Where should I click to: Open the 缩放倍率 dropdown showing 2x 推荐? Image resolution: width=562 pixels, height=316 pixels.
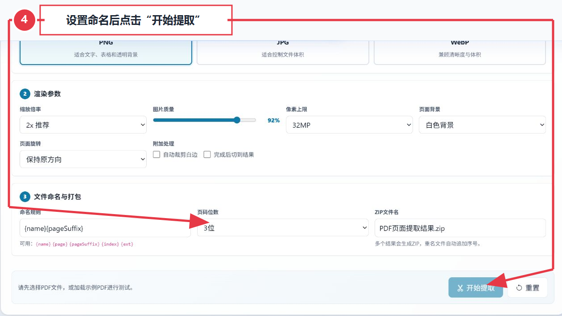point(83,125)
